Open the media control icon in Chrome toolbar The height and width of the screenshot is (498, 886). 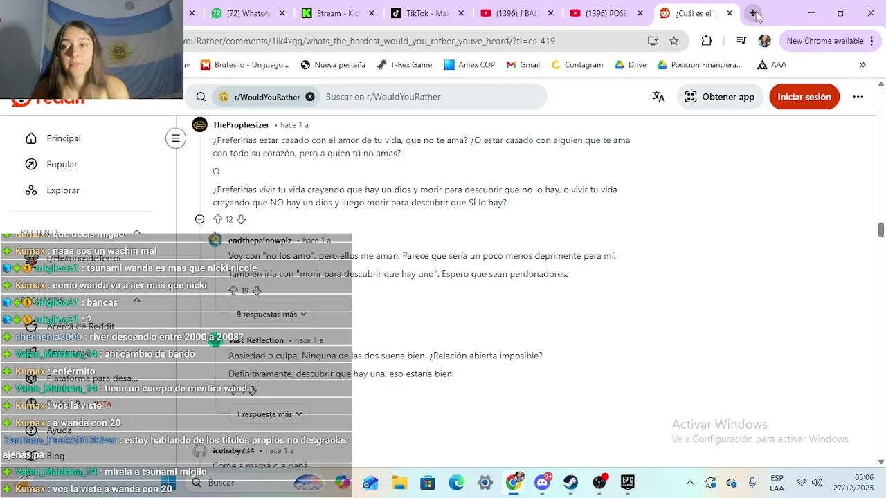(741, 41)
